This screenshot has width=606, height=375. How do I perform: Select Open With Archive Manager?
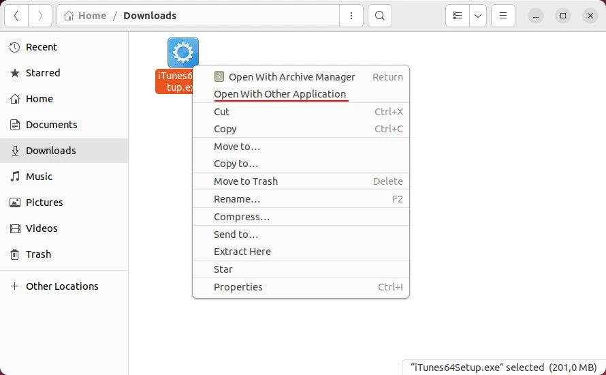tap(291, 77)
